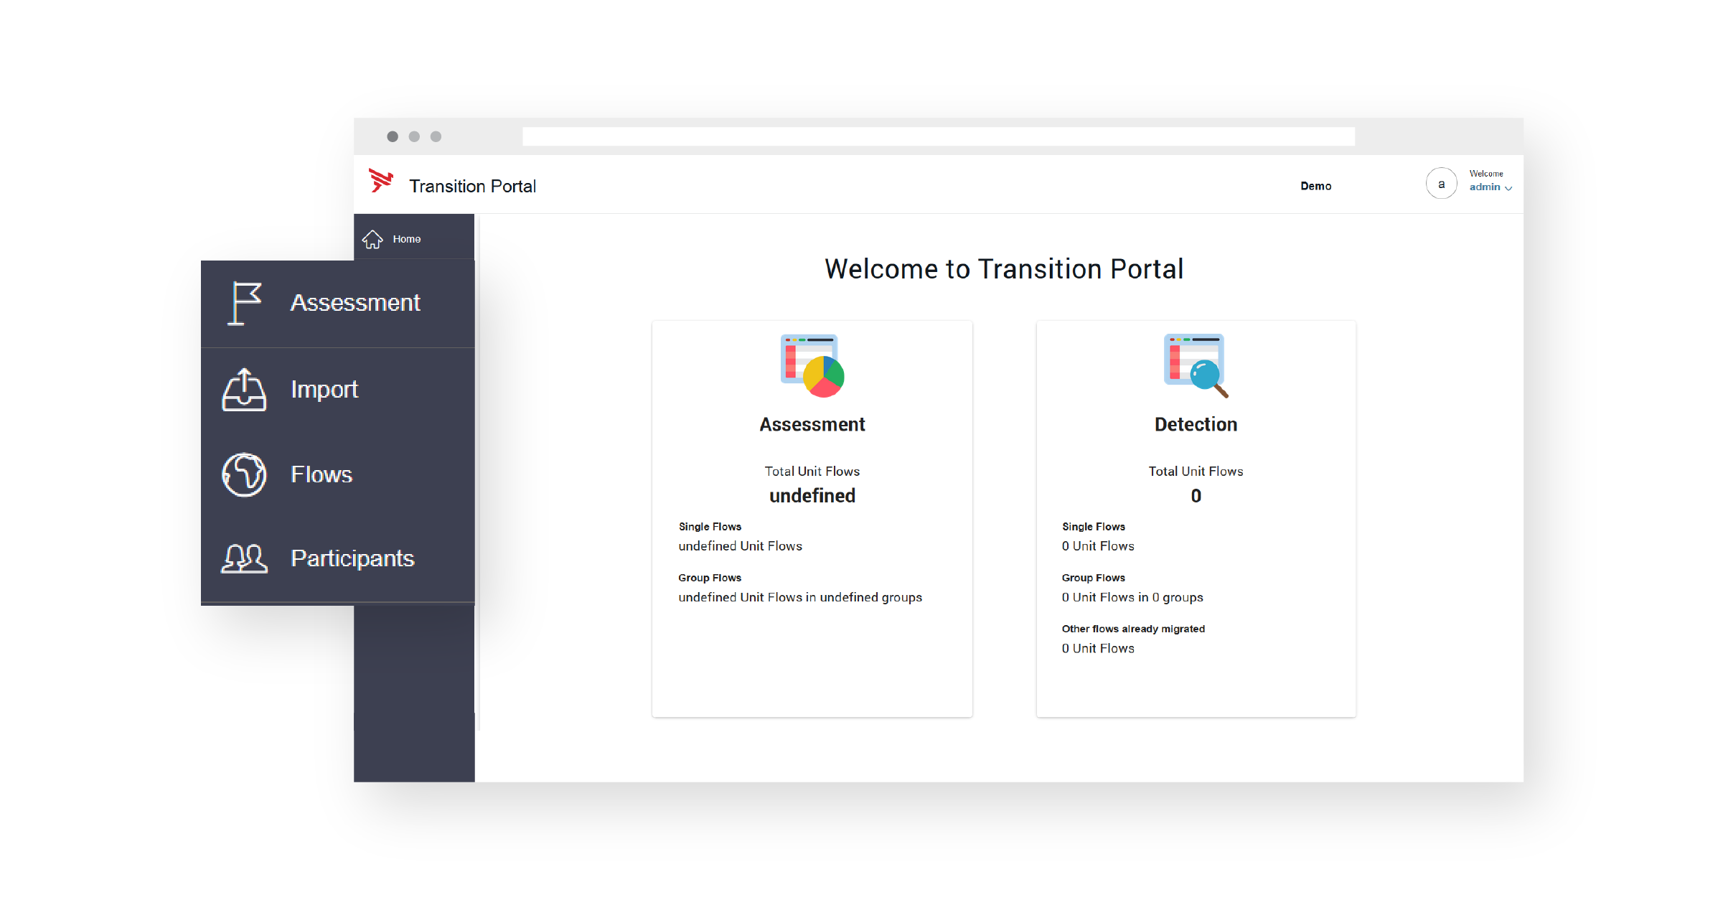Click 'undefined Unit Flows in undefined groups' text

point(800,597)
